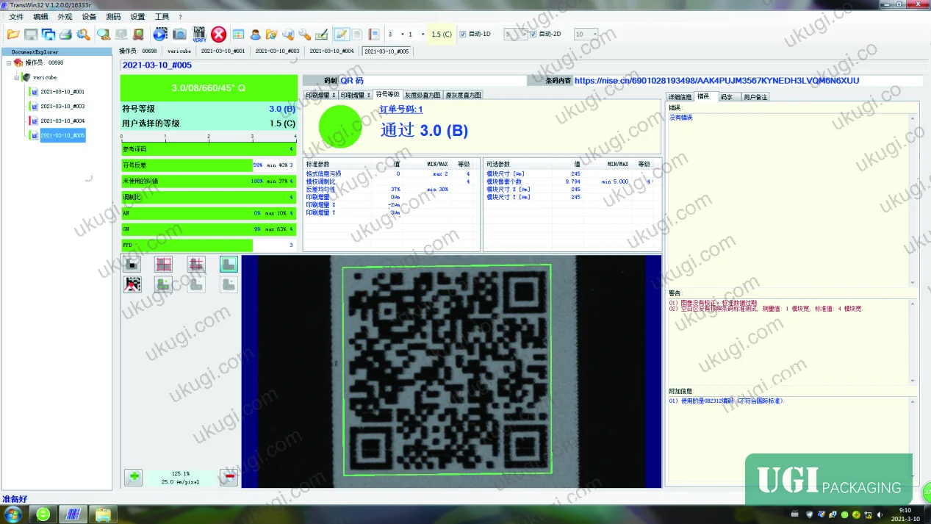This screenshot has width=931, height=524.
Task: Switch to the 详细信息 tab
Action: coord(680,96)
